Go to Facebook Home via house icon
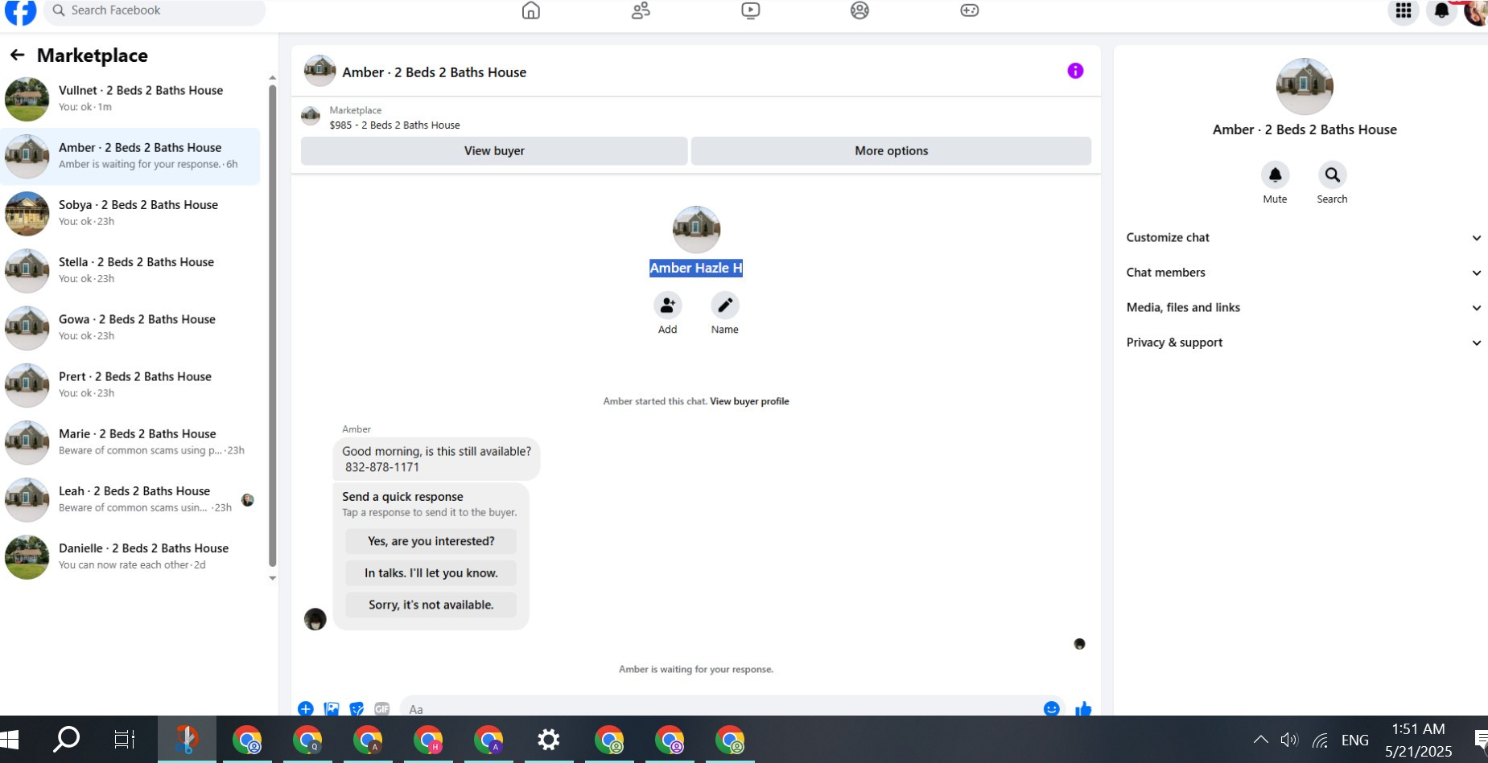Image resolution: width=1488 pixels, height=763 pixels. pos(531,10)
